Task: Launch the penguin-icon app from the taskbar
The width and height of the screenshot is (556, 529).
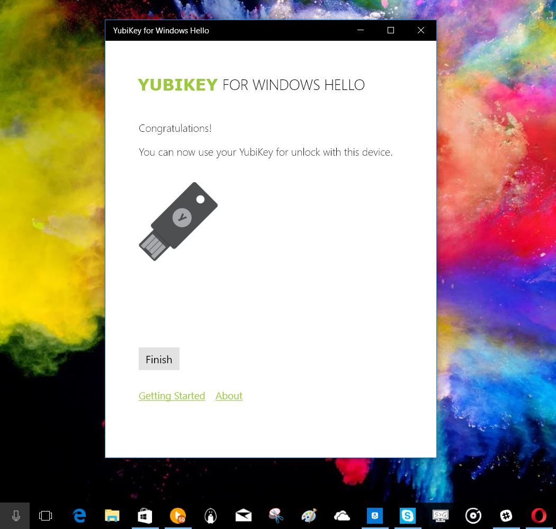Action: tap(210, 515)
